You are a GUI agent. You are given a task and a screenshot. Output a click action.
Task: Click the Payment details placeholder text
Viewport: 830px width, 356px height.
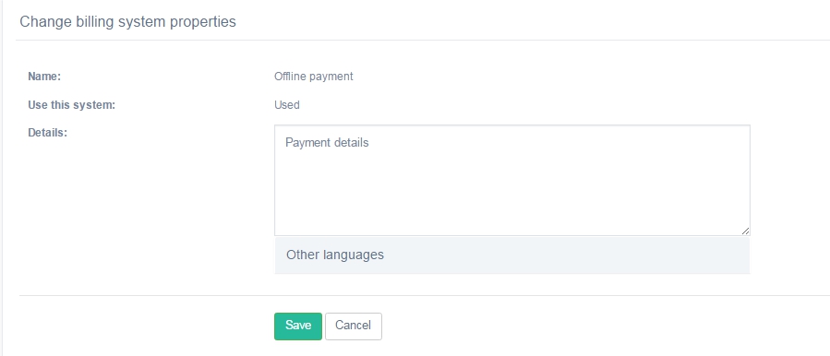pos(327,143)
